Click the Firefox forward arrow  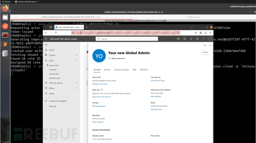[x=51, y=33]
